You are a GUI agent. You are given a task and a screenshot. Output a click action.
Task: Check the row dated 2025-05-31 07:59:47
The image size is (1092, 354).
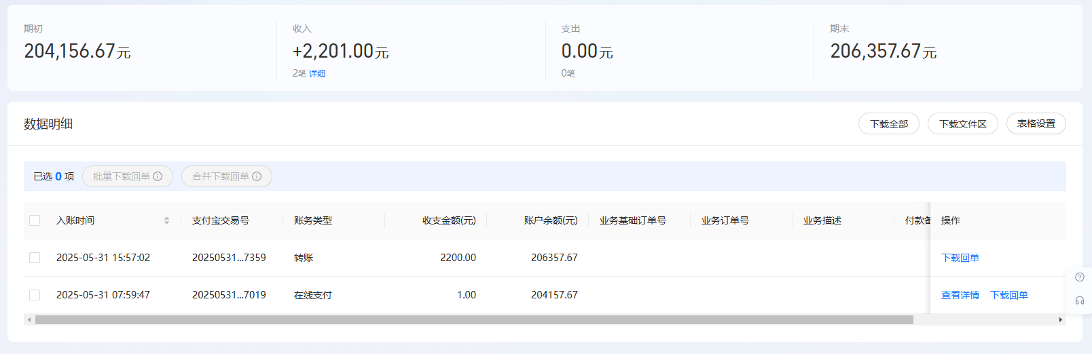tap(35, 295)
